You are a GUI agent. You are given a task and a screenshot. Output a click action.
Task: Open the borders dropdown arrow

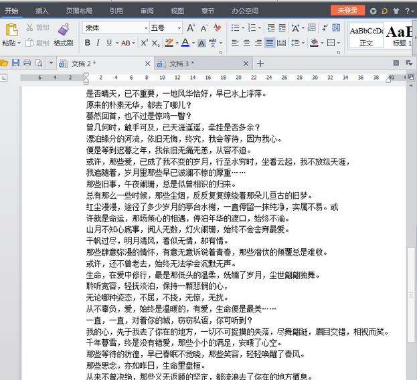(339, 43)
